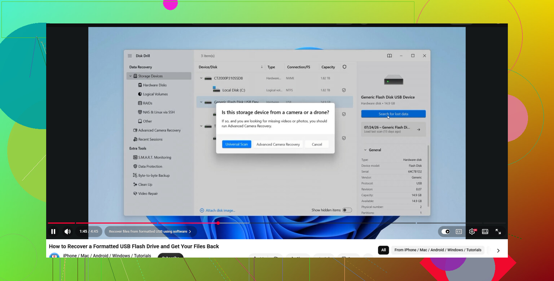The width and height of the screenshot is (554, 281).
Task: Open the iPhone / Mac / Android channel name
Action: 107,255
